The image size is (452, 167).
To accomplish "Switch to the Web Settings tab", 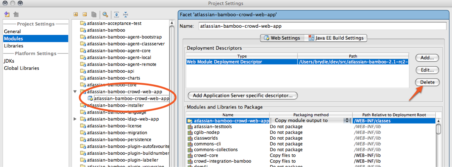I will [x=282, y=38].
